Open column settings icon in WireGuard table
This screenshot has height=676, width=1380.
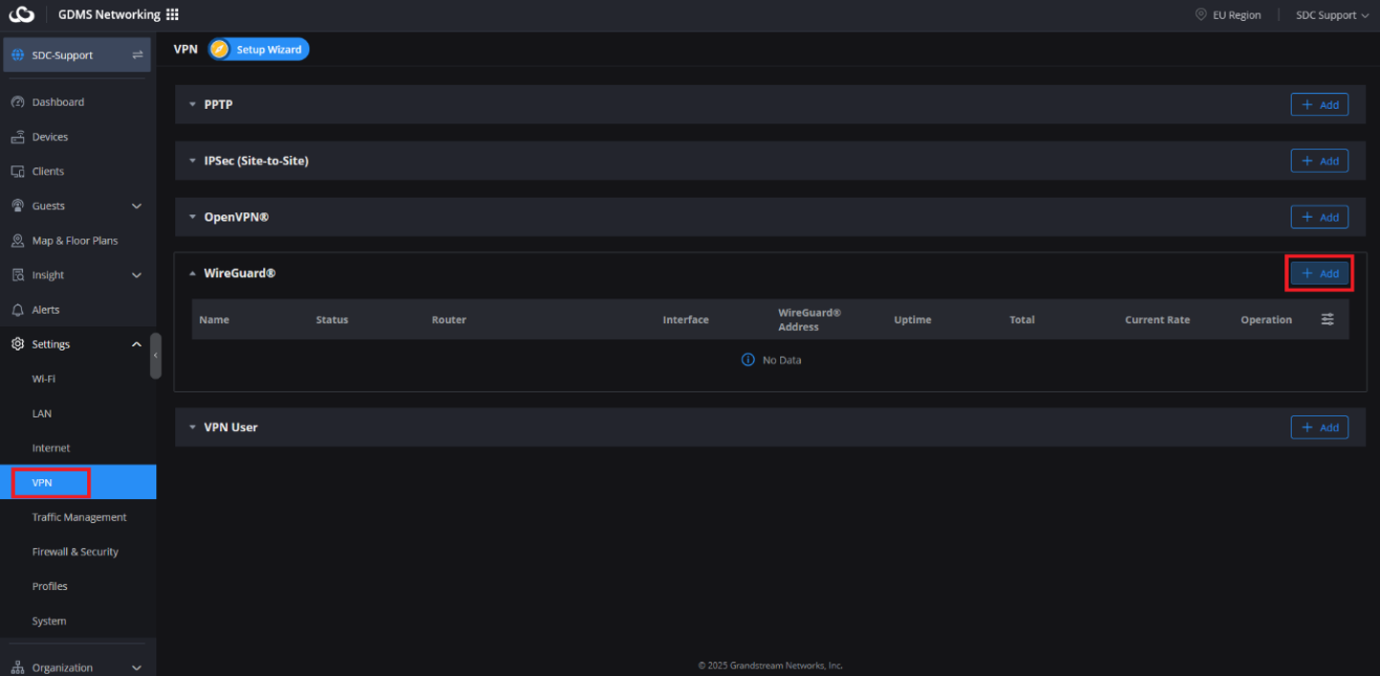1327,319
